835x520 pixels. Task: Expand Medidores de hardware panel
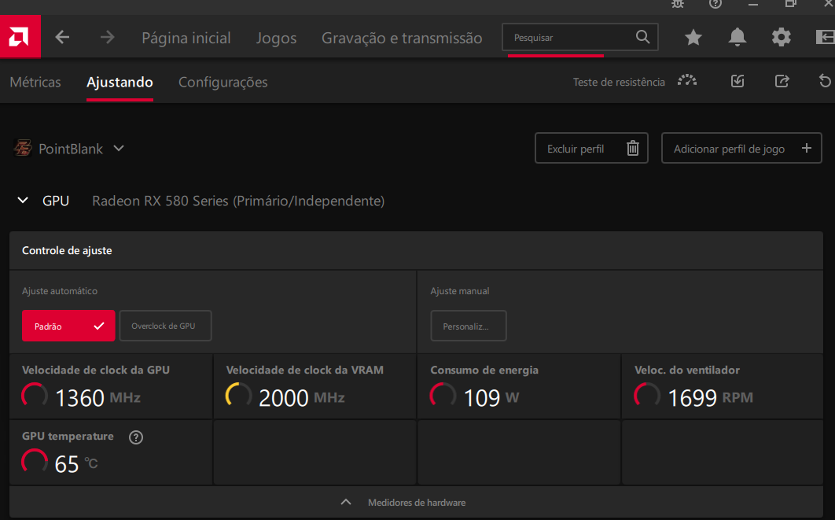(x=417, y=503)
